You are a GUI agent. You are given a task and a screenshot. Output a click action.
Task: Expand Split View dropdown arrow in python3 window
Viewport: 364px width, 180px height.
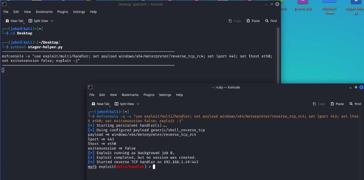(52, 21)
